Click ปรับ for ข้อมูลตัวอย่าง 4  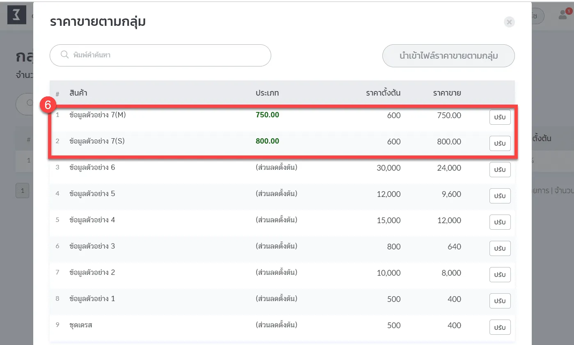coord(500,222)
